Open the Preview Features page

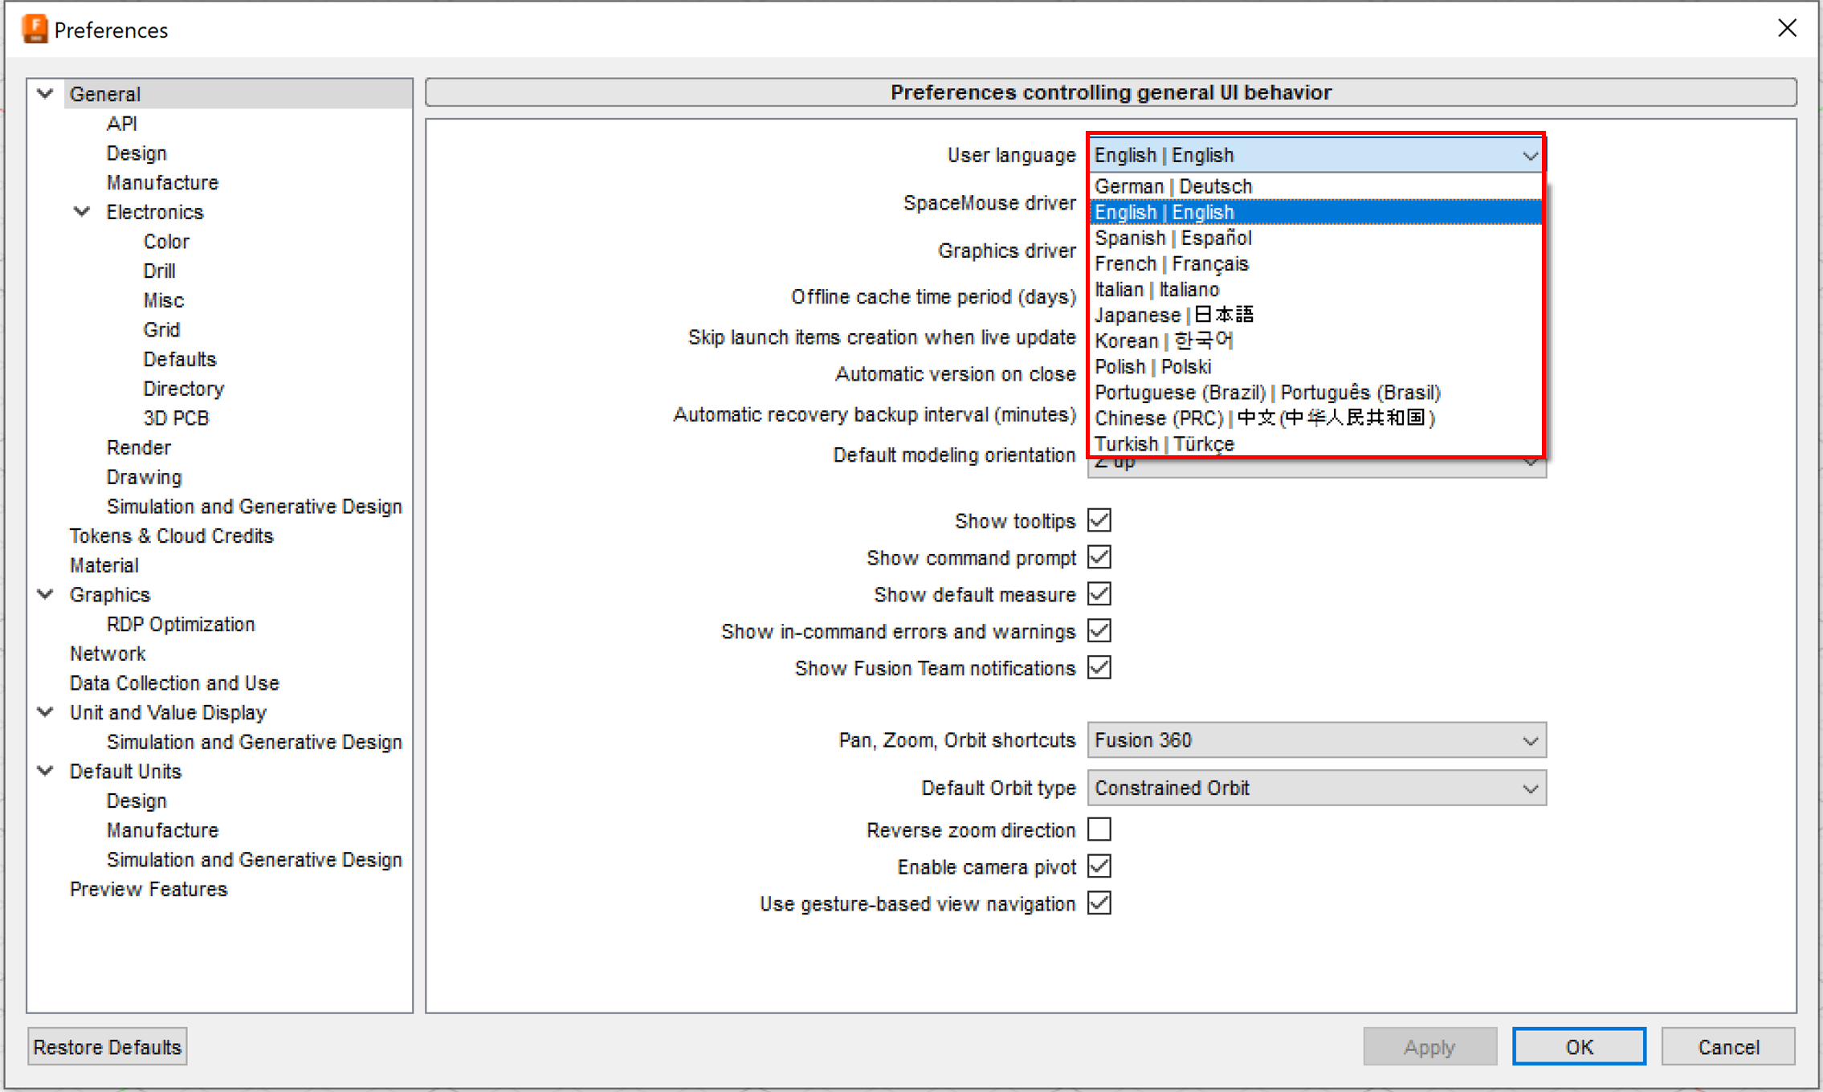point(149,889)
